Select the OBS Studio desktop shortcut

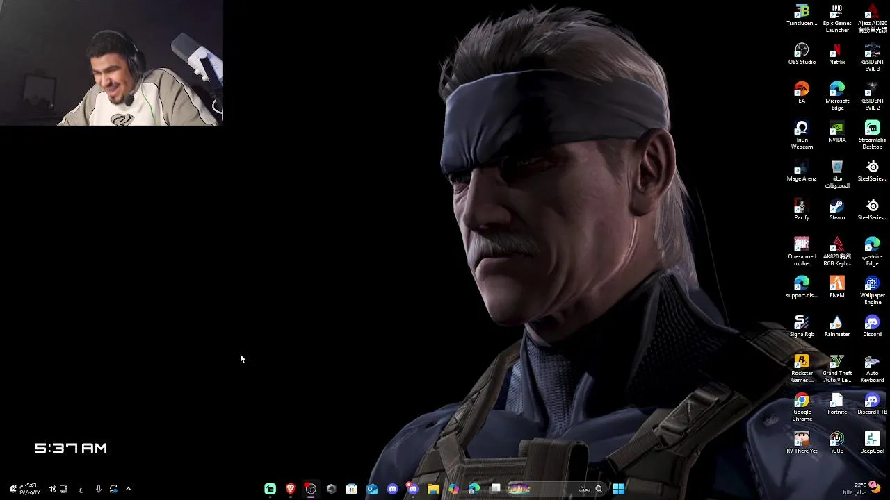[x=802, y=54]
